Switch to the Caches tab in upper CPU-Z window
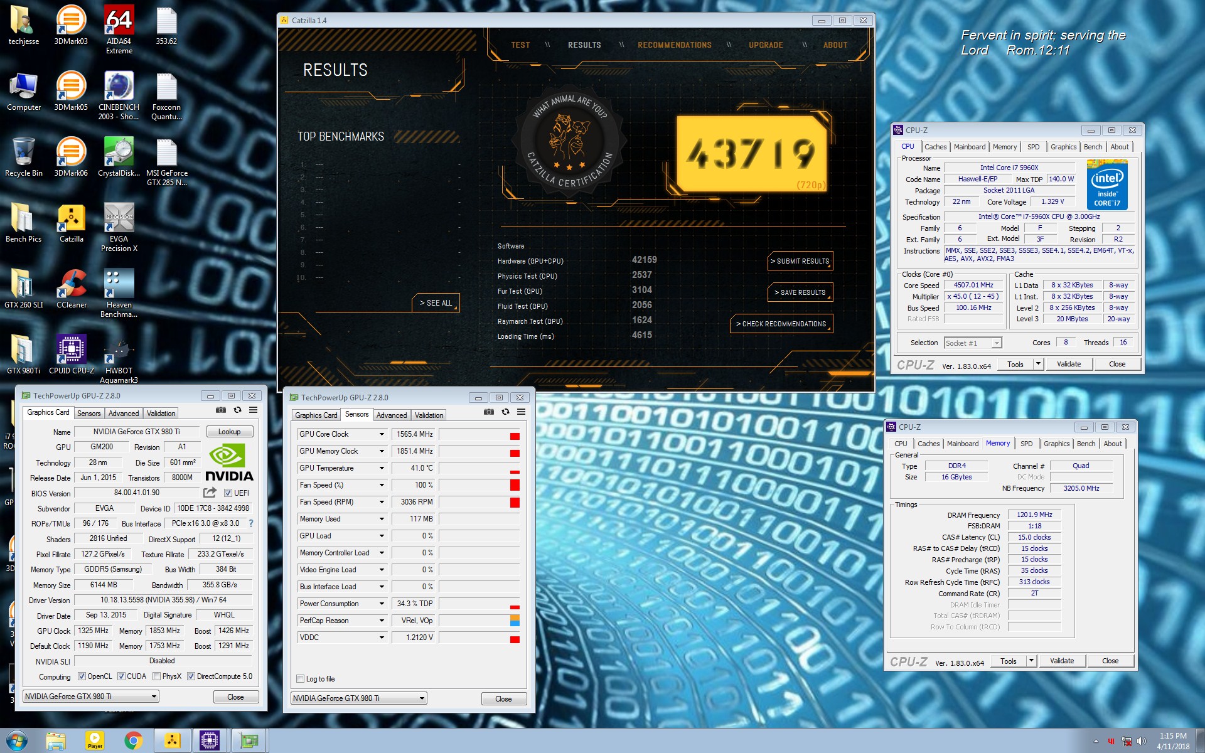The image size is (1205, 753). 935,147
